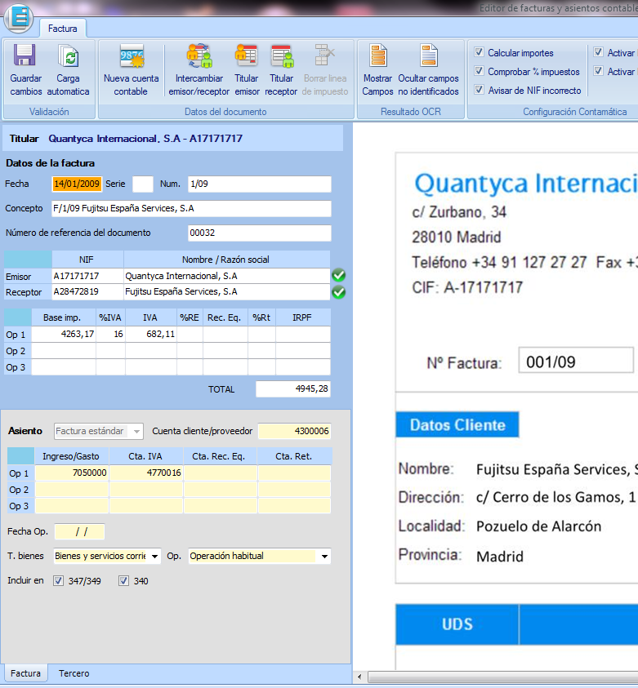Select the Factura ribbon tab
The height and width of the screenshot is (688, 638).
pyautogui.click(x=62, y=29)
